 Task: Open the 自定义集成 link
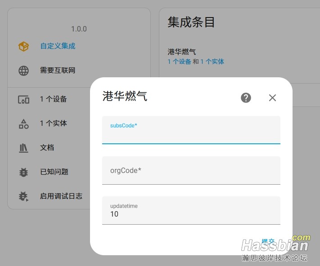pyautogui.click(x=58, y=46)
